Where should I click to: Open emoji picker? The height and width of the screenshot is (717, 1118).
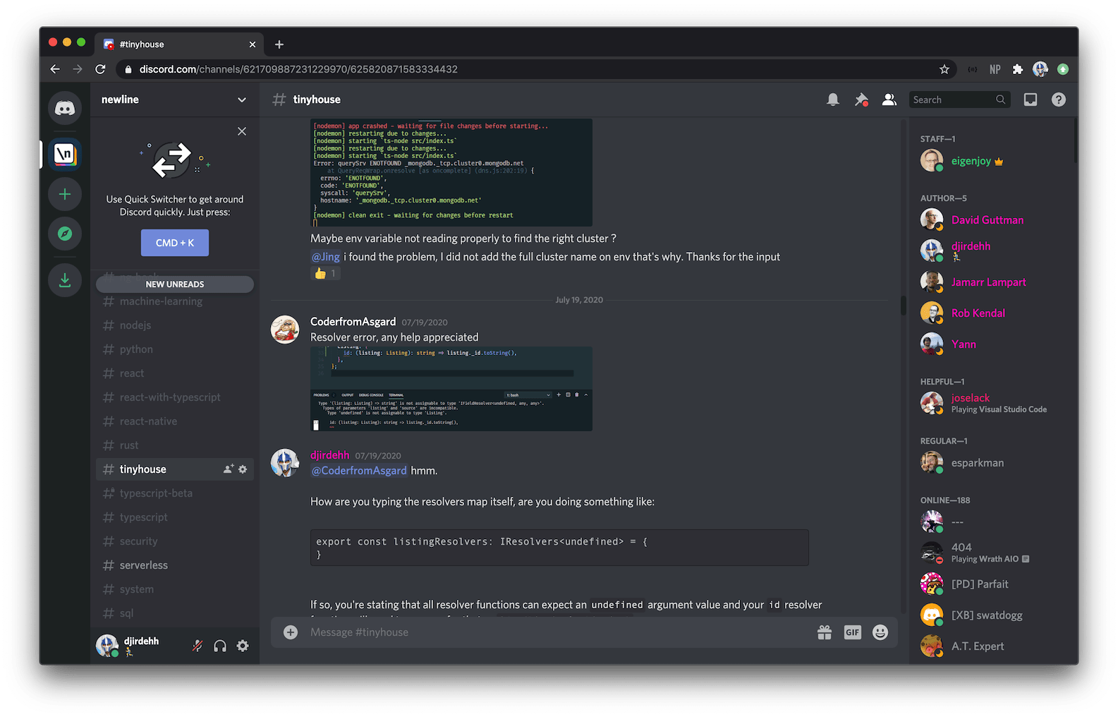pyautogui.click(x=880, y=632)
